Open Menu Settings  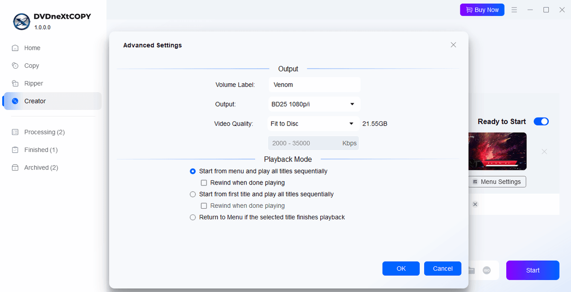[x=497, y=182]
